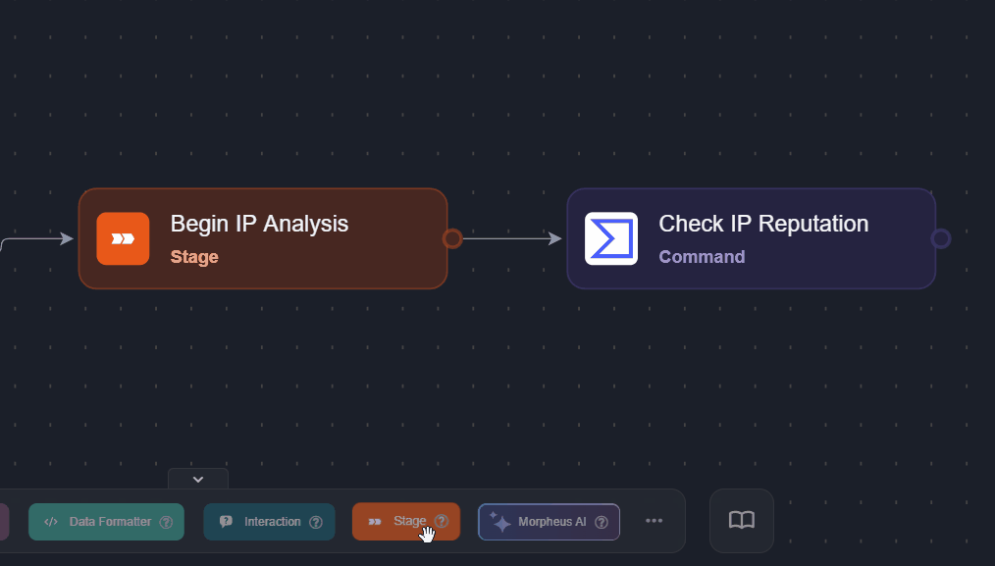Click the Morpheus AI sparkle icon
995x566 pixels.
point(499,522)
